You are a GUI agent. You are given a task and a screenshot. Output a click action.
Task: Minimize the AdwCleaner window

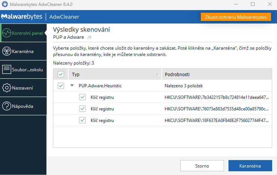pyautogui.click(x=236, y=4)
